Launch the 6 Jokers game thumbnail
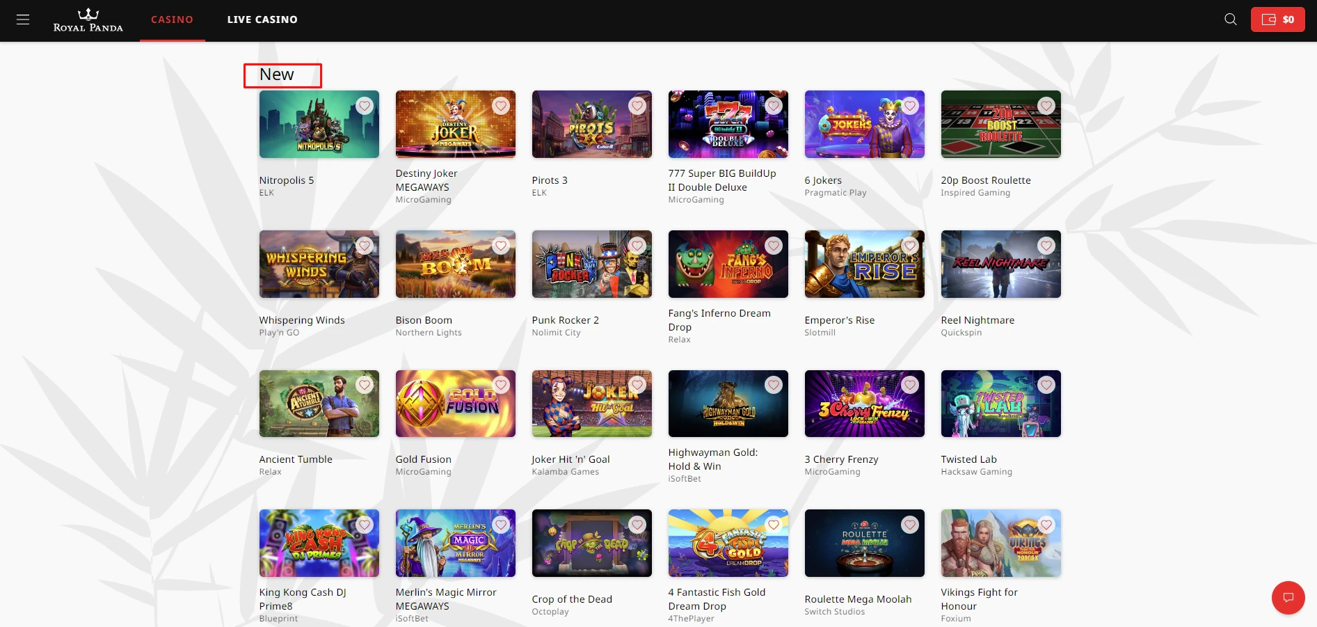 tap(865, 125)
